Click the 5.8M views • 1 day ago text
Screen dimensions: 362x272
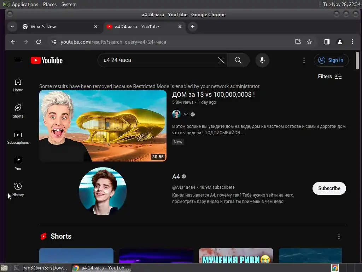click(194, 102)
